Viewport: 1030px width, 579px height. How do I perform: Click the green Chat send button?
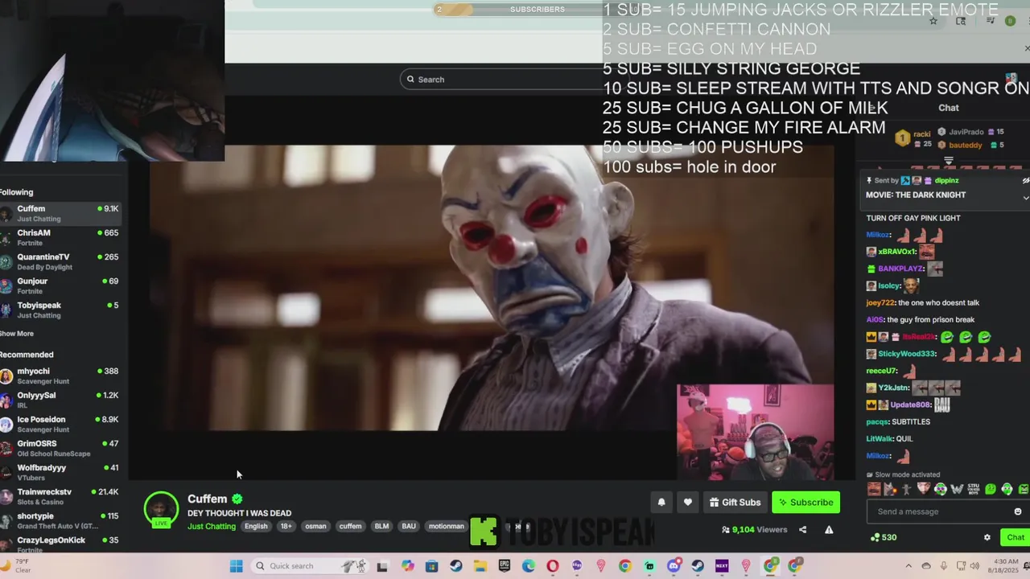(x=1016, y=537)
